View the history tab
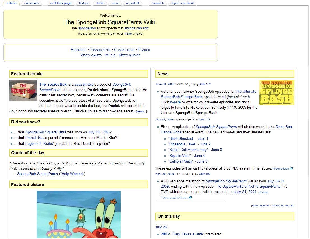Viewport: 310px width, 239px height. 84,3
